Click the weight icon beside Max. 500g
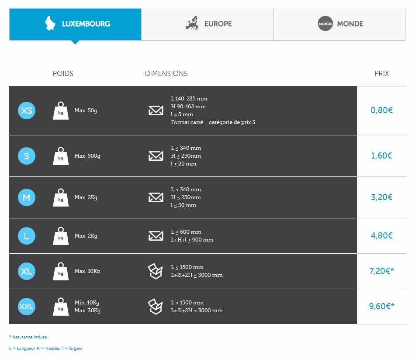419x359 pixels. (x=61, y=156)
